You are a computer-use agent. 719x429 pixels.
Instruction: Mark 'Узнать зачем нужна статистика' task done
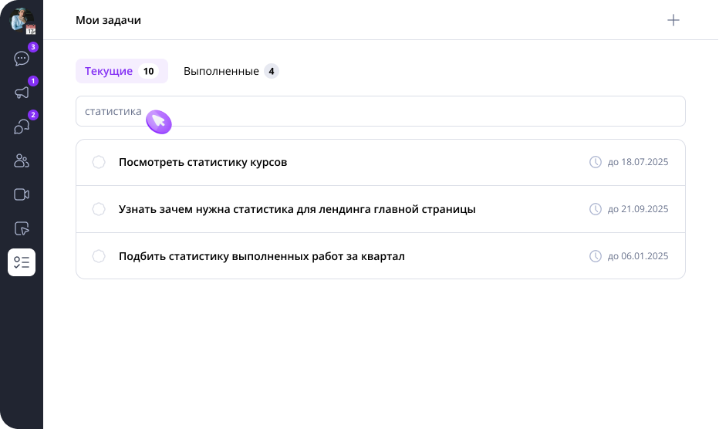(99, 209)
